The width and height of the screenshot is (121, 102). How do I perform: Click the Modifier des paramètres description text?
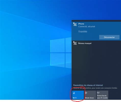point(95,88)
